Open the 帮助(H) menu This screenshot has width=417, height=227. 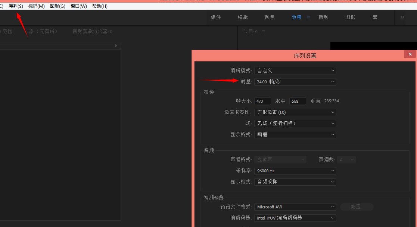coord(100,6)
